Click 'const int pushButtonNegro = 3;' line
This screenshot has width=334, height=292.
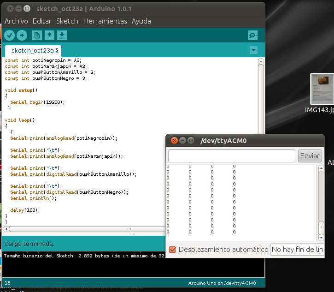tap(46, 78)
